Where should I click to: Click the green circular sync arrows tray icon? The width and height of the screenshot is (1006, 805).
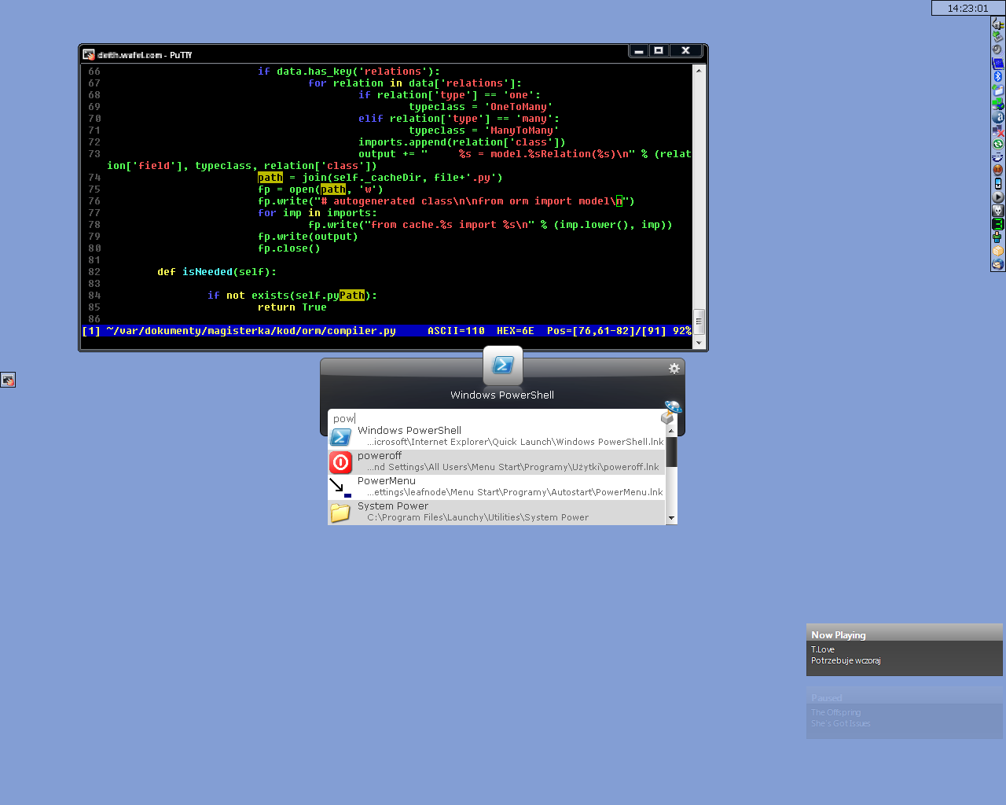coord(998,144)
